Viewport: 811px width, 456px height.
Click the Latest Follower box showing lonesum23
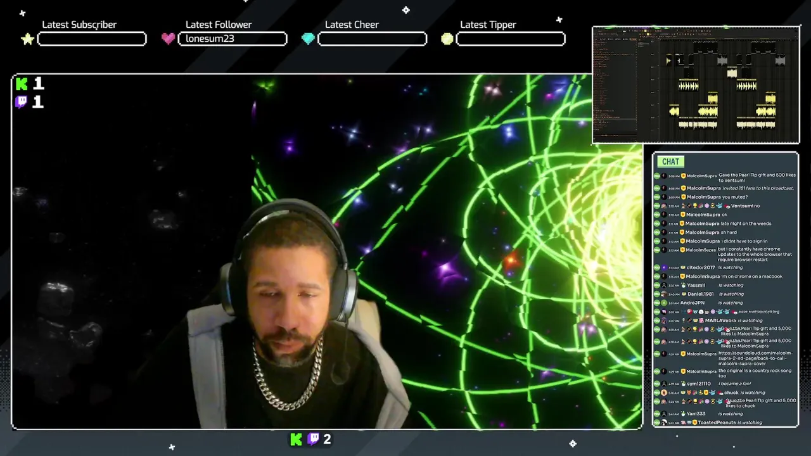(233, 39)
